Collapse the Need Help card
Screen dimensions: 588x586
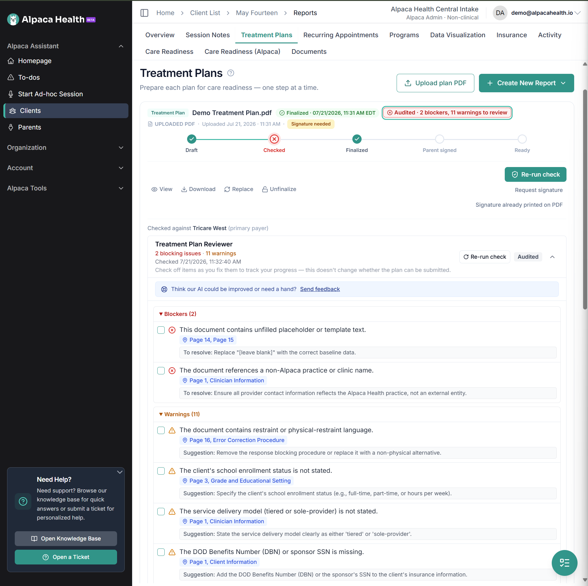pos(120,472)
